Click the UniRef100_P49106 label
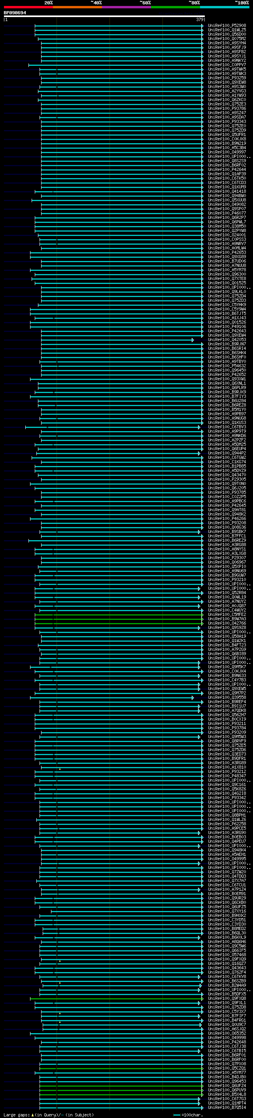 pos(227,326)
